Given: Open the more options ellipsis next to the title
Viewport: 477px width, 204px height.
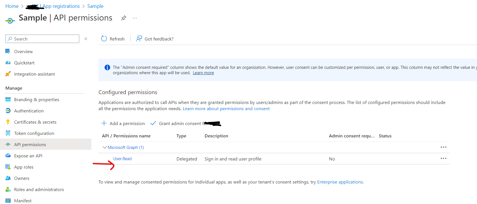Looking at the screenshot, I should [x=135, y=18].
